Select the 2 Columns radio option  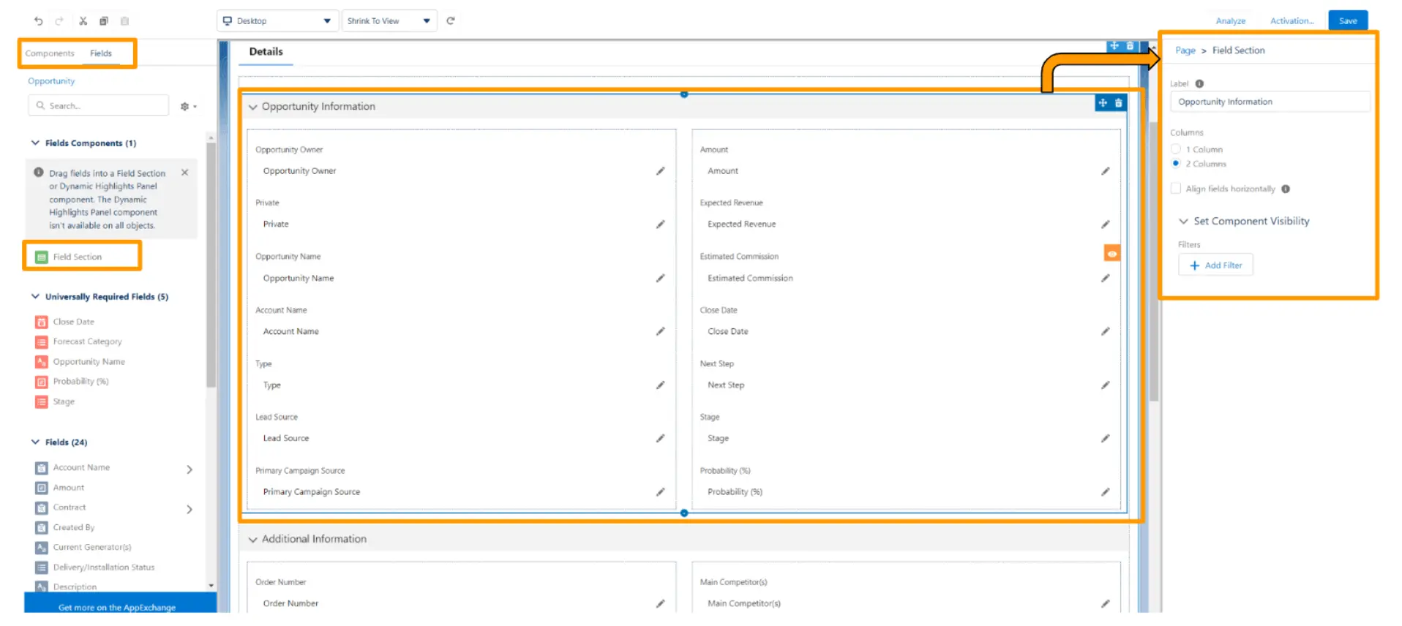(1176, 163)
